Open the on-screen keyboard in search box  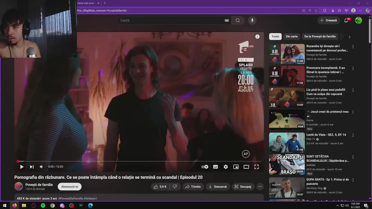227,20
